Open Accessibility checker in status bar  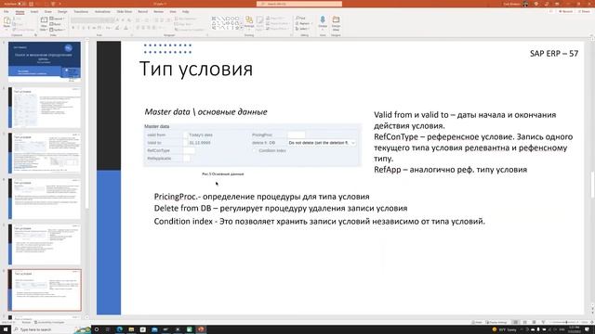49,322
